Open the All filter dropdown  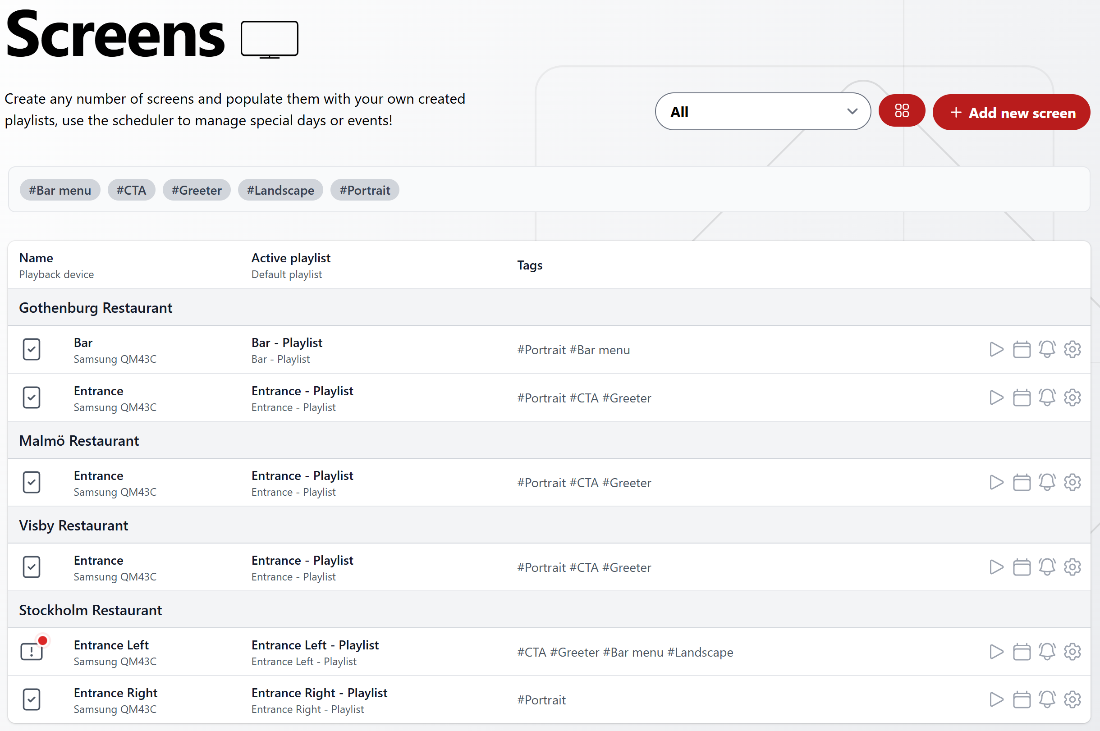(x=762, y=111)
